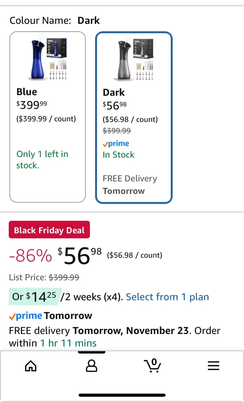
Task: Open the shopping cart icon
Action: point(152,366)
